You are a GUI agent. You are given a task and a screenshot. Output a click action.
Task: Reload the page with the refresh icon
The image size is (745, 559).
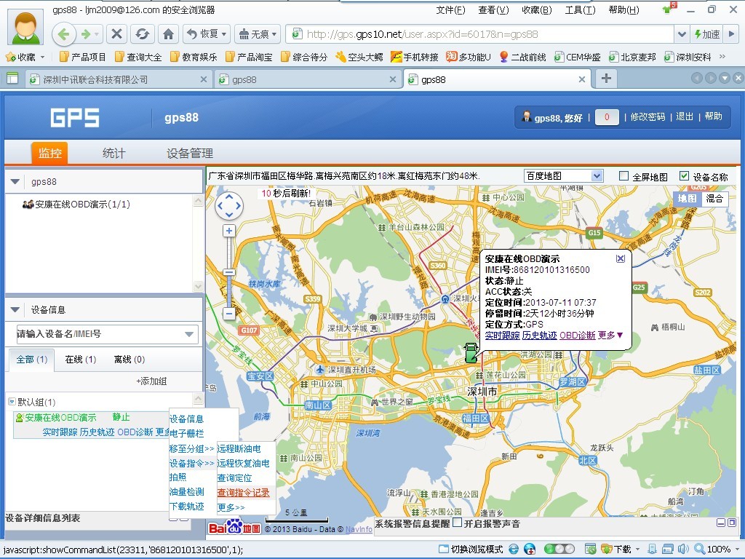coord(142,34)
